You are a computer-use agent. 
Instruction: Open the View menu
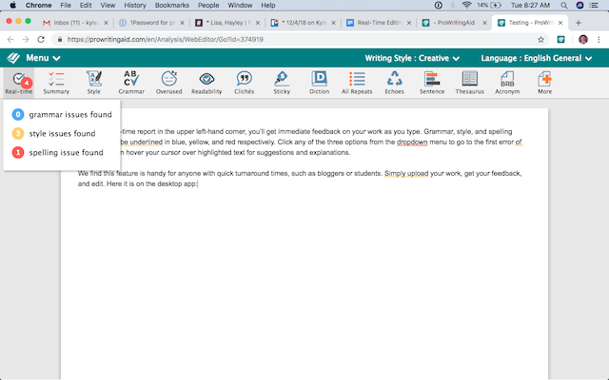coord(108,5)
